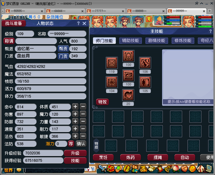Screen dimensions: 215x175
Task: Select the heart skill icon at level 20
Action: [x=128, y=95]
